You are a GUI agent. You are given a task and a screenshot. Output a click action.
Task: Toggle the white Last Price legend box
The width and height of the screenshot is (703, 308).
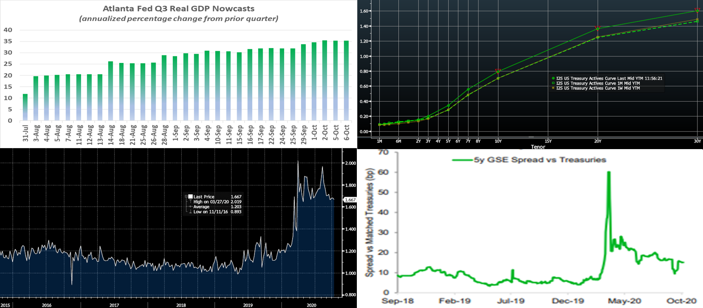(x=191, y=196)
